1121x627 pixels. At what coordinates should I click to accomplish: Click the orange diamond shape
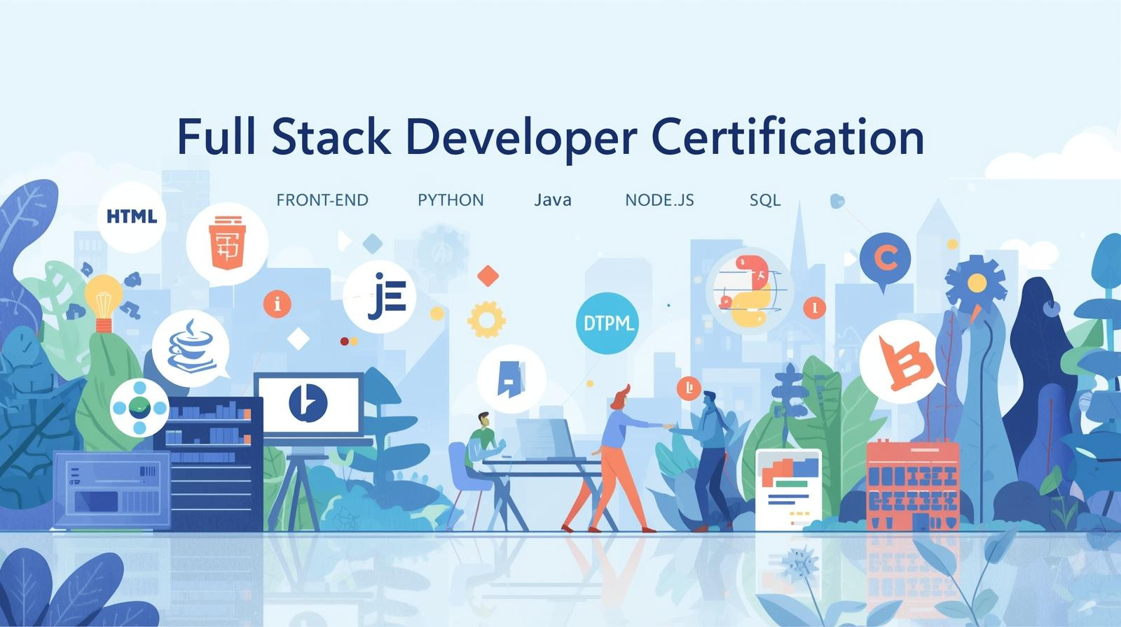click(x=488, y=276)
